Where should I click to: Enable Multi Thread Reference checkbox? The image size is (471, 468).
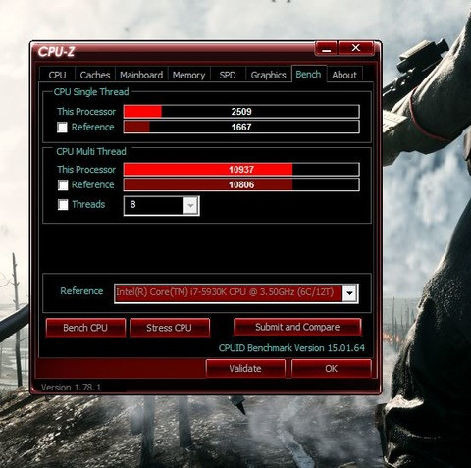tap(63, 185)
